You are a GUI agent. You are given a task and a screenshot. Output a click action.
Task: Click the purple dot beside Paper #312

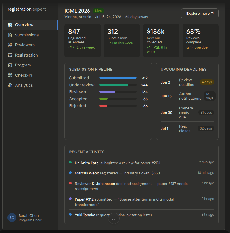pos(70,199)
